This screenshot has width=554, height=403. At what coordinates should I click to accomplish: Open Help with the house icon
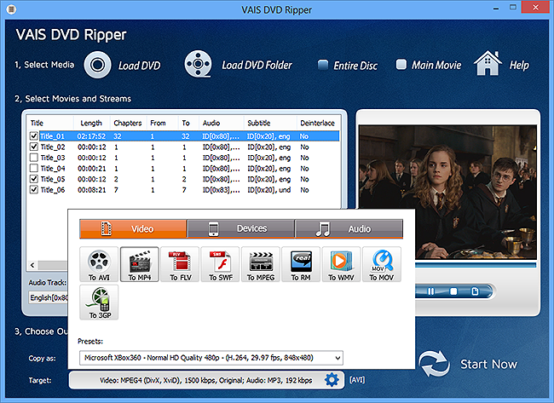click(487, 64)
